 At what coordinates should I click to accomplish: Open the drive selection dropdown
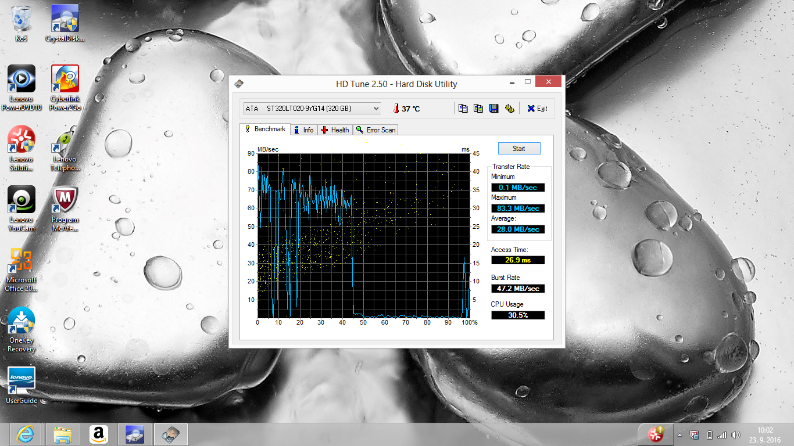coord(312,109)
